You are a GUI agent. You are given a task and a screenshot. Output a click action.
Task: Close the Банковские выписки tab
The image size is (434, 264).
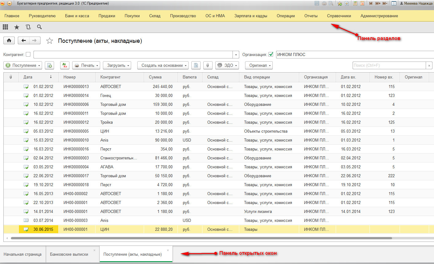(x=94, y=250)
